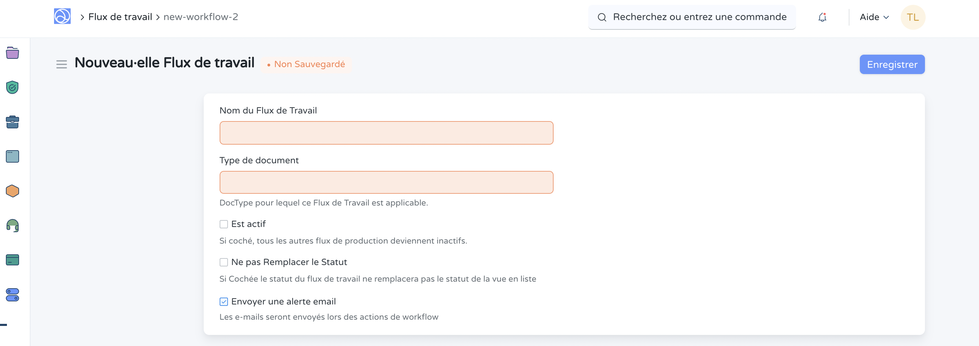This screenshot has width=979, height=346.
Task: Open the sidebar toggle beside the workflow title
Action: coord(61,64)
